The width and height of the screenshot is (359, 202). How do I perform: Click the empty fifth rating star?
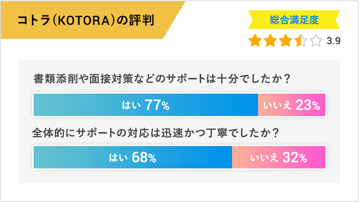315,41
